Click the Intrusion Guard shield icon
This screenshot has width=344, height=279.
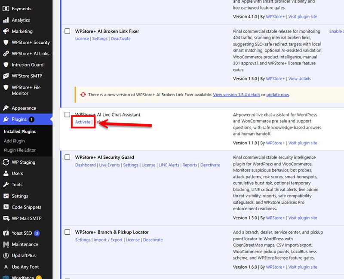6,65
